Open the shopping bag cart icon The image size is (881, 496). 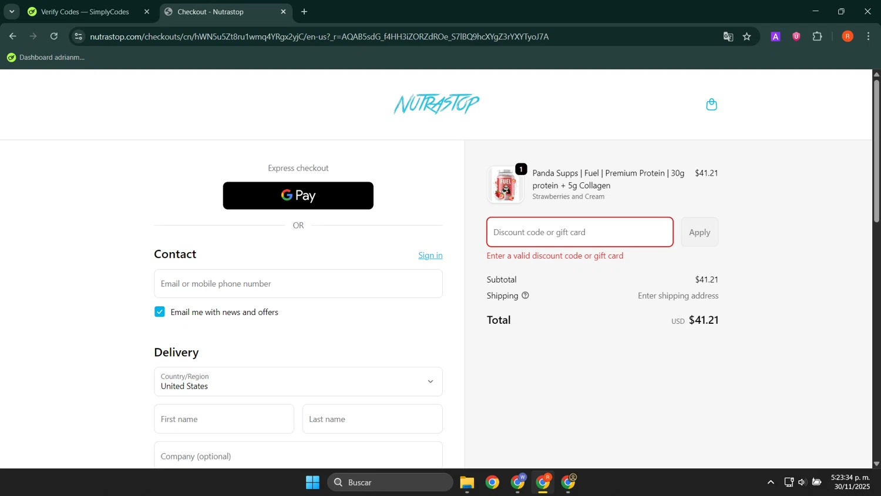[x=711, y=105]
